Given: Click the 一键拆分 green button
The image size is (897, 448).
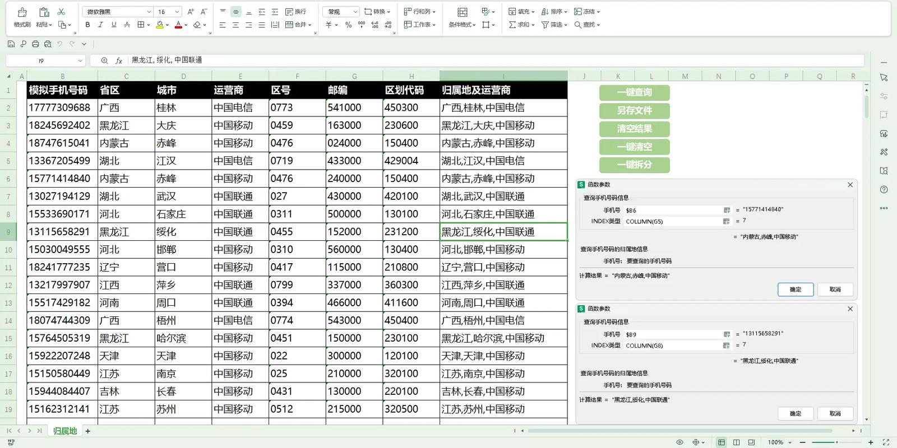Looking at the screenshot, I should tap(634, 165).
